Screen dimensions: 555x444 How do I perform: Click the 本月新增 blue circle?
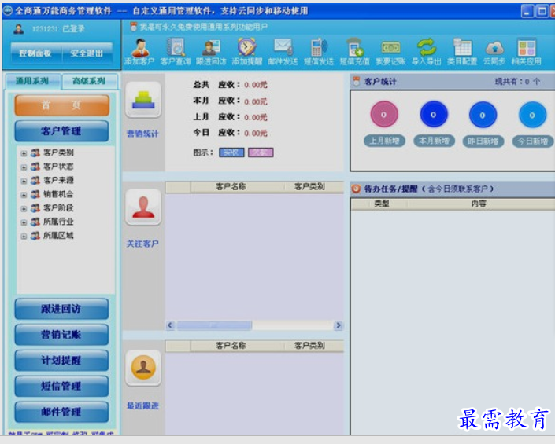point(434,114)
